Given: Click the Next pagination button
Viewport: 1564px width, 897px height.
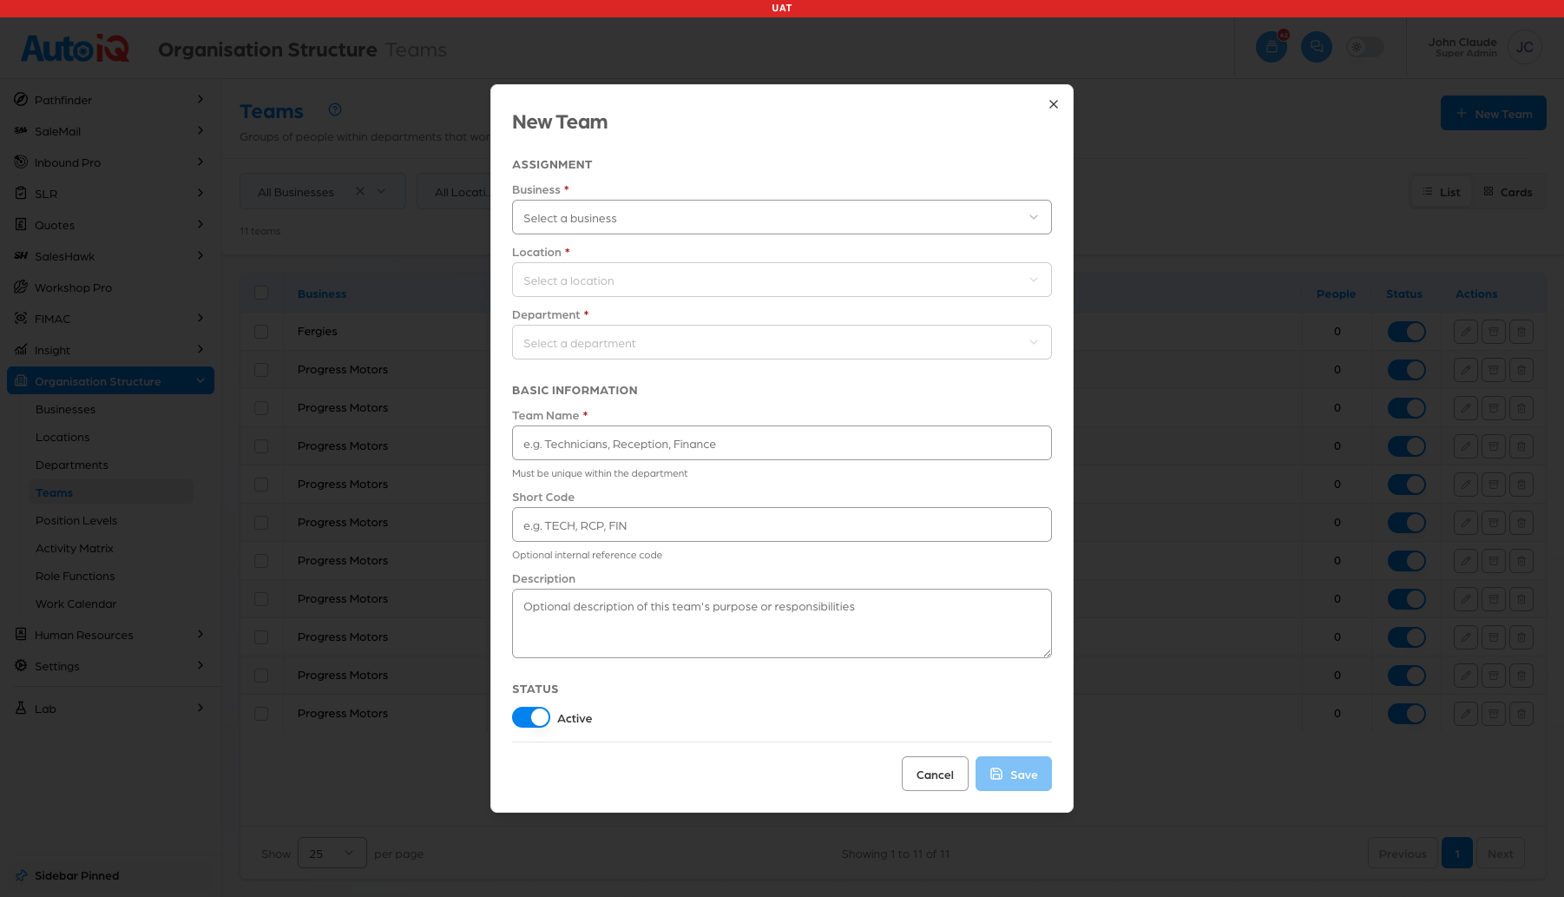Looking at the screenshot, I should pos(1501,854).
